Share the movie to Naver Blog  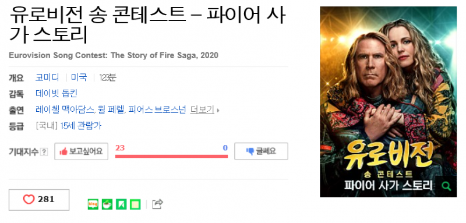tap(93, 204)
